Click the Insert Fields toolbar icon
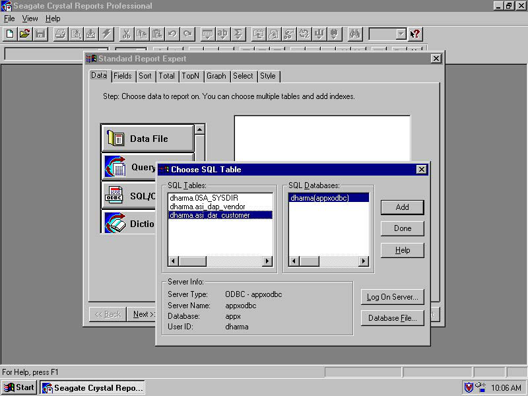 [x=207, y=34]
